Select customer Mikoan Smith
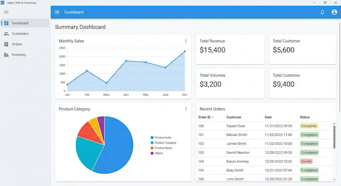Screen dimensions: 341x186 (x=237, y=135)
